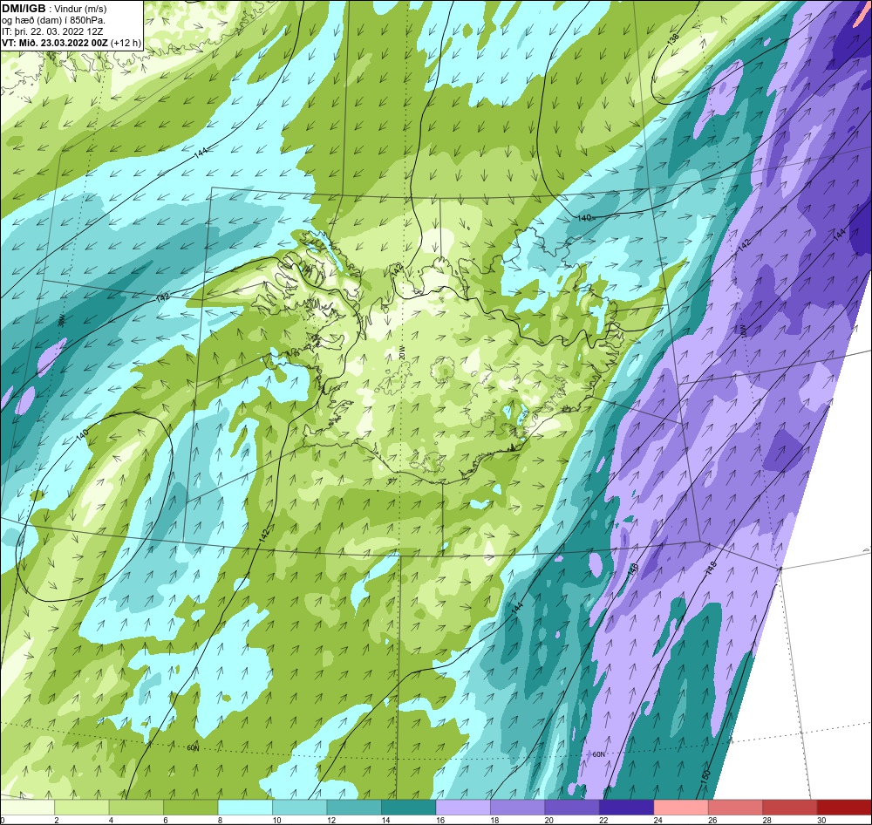Select the 8–10 m/s light cyan legend swatch

[x=245, y=808]
